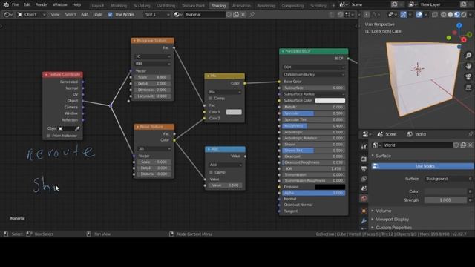Toggle From Instancer checkbox
475x267 pixels.
pos(48,136)
